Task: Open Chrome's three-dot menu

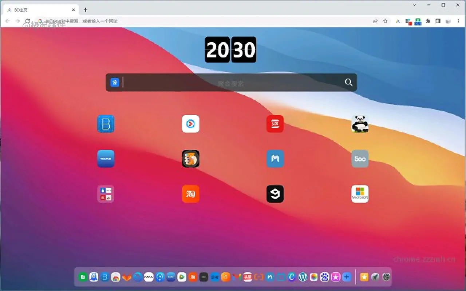Action: coord(458,21)
